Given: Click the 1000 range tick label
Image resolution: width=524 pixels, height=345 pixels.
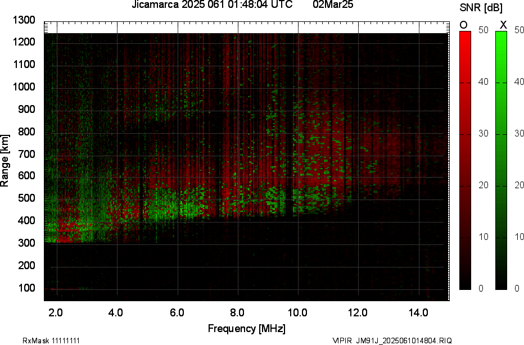Looking at the screenshot, I should [x=24, y=87].
